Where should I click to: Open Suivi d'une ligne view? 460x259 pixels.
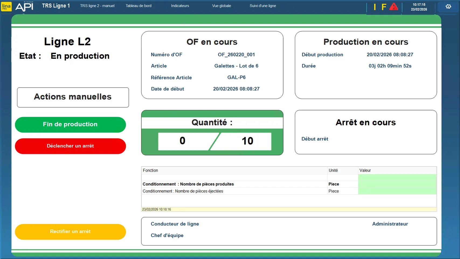[x=263, y=6]
